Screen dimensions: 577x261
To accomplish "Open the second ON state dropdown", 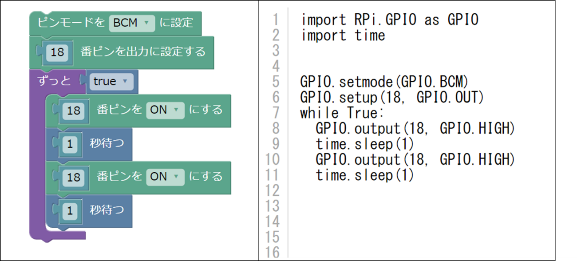I will 165,177.
